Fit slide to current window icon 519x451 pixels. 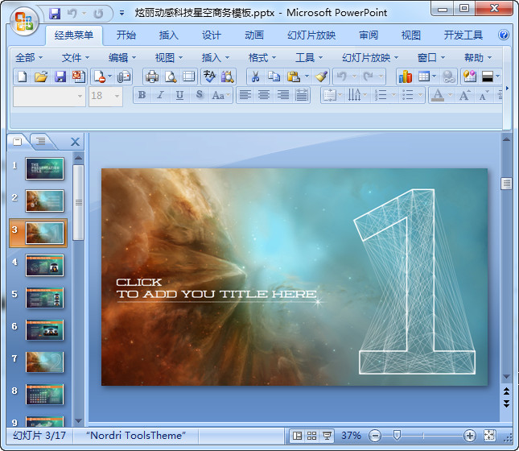tap(489, 436)
